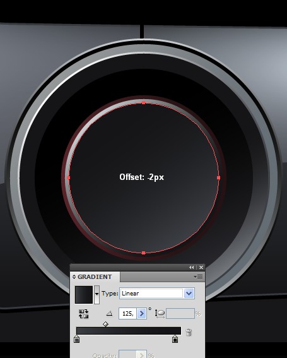This screenshot has width=287, height=358.
Task: Click the gradient angle triangle icon
Action: coord(110,313)
